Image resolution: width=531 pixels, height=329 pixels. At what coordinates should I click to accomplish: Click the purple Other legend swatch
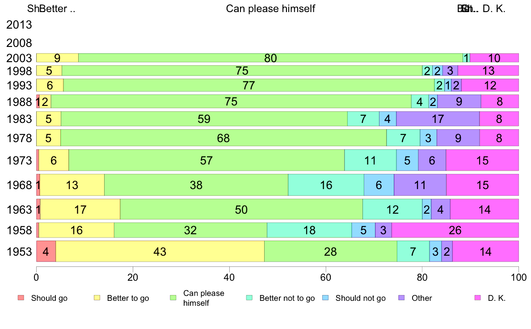[402, 298]
